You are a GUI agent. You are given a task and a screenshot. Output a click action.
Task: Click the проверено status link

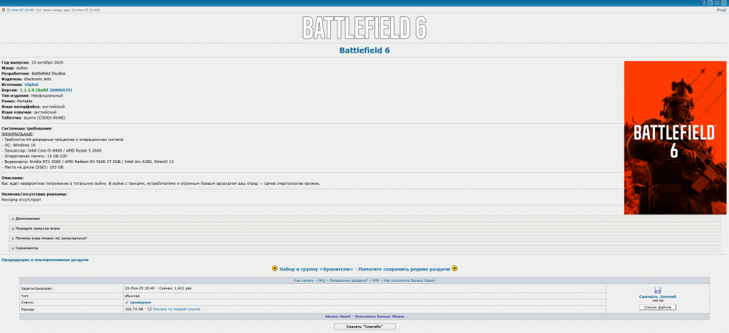coord(140,302)
